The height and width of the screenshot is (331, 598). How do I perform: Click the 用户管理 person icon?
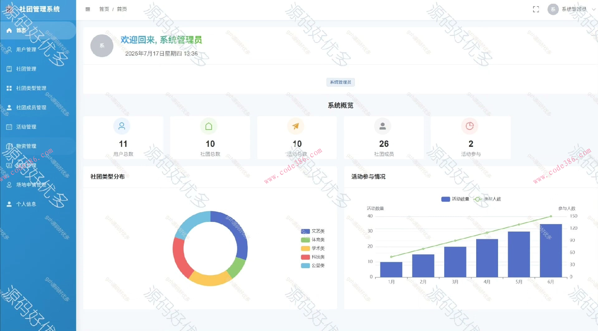pos(9,50)
